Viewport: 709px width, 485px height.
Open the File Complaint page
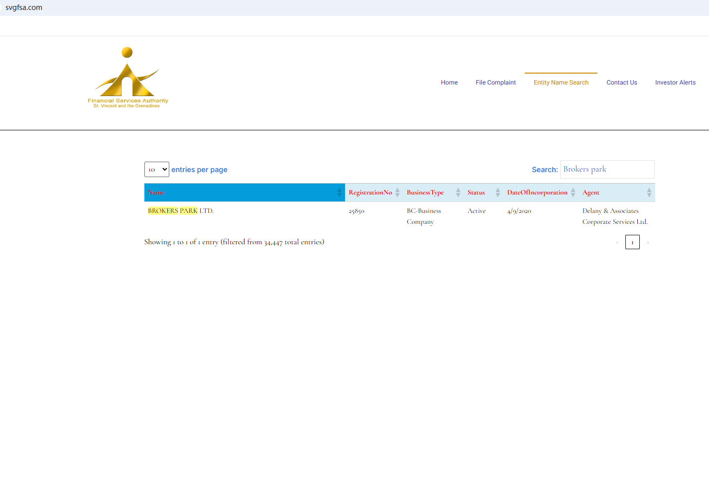point(495,83)
